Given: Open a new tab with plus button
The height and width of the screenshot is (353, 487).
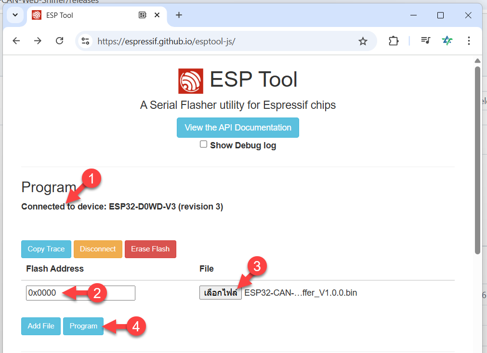Looking at the screenshot, I should point(179,15).
